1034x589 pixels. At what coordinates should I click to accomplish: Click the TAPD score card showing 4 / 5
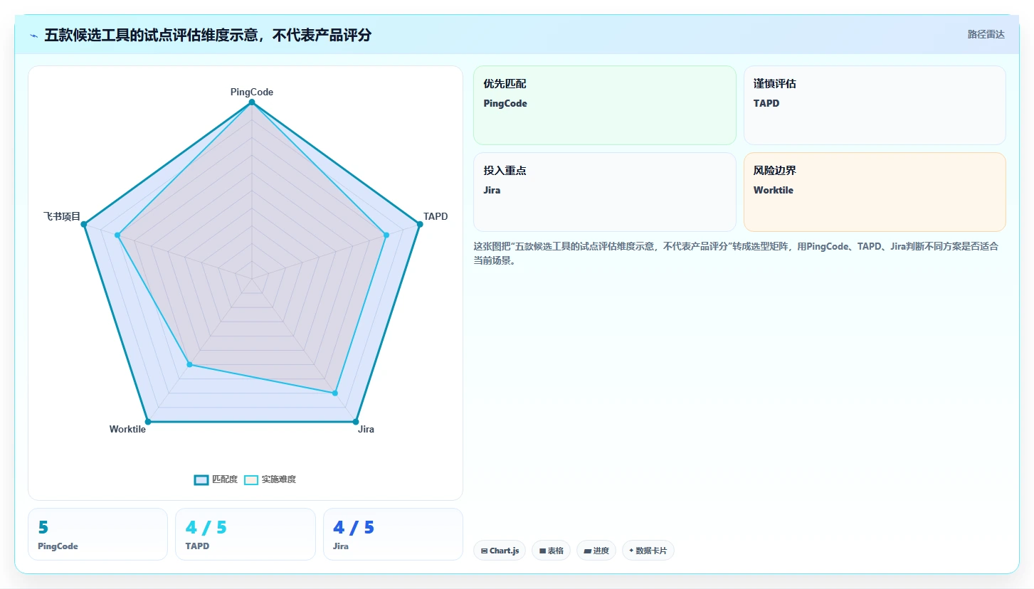246,534
